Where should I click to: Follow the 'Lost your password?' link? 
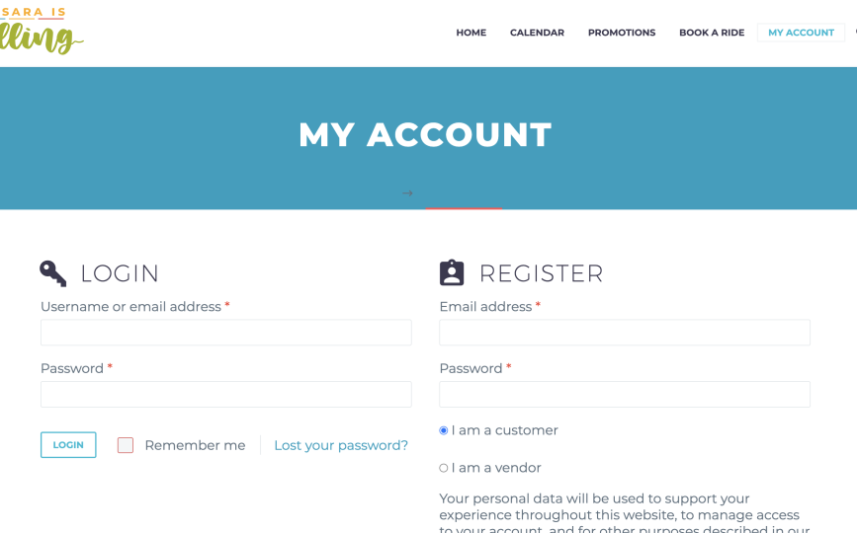coord(341,445)
